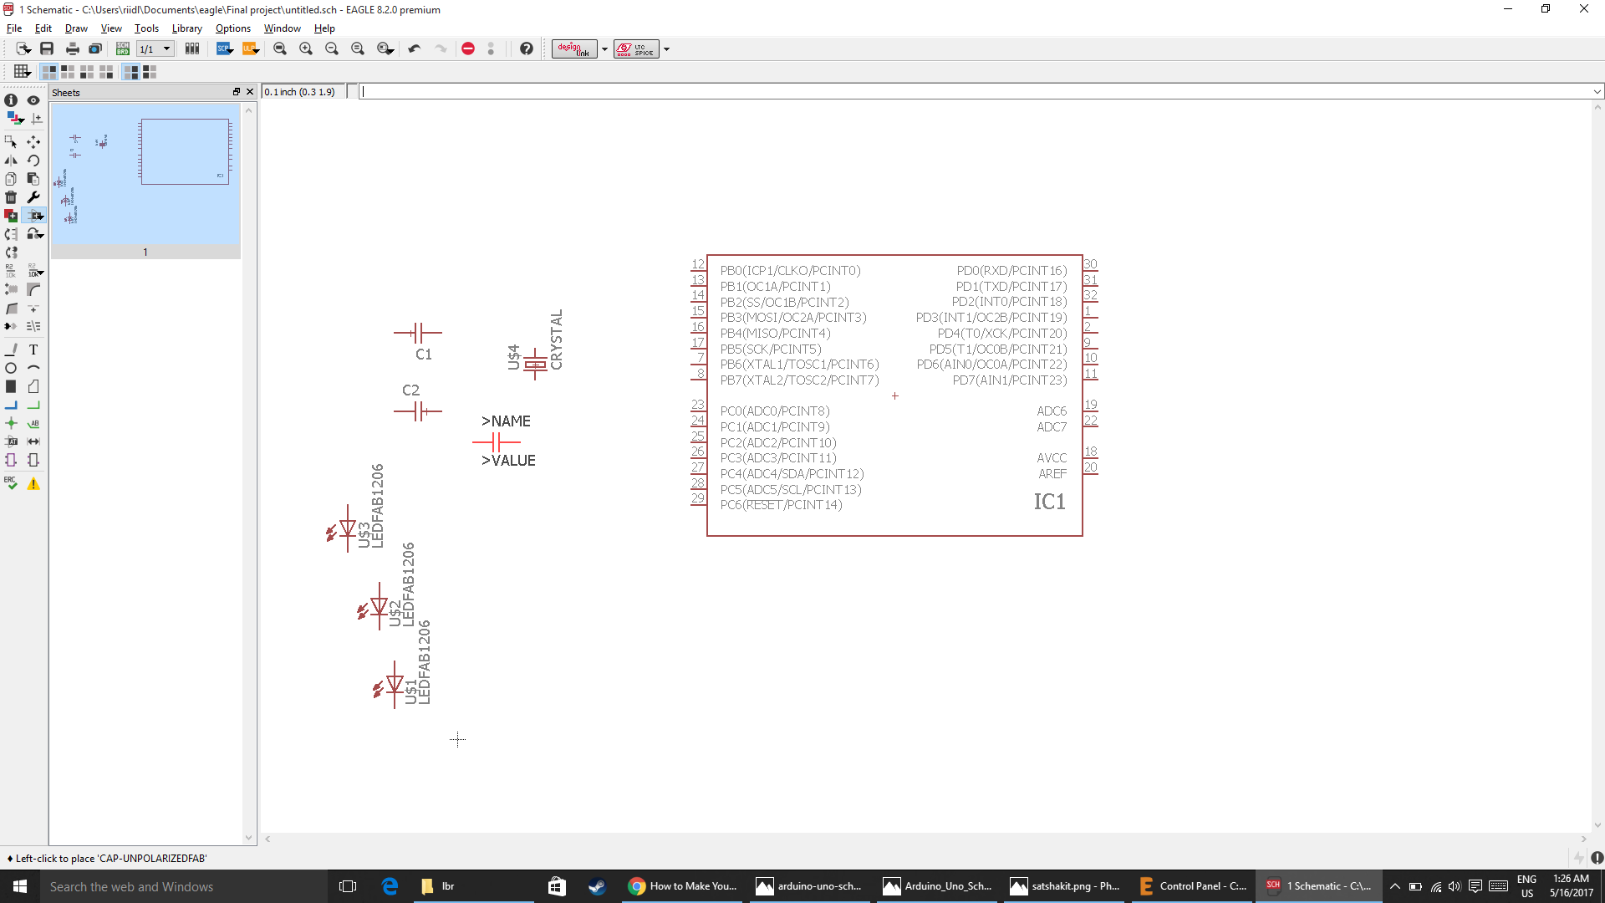The width and height of the screenshot is (1605, 903).
Task: Toggle the fourth layout preset button
Action: [x=106, y=72]
